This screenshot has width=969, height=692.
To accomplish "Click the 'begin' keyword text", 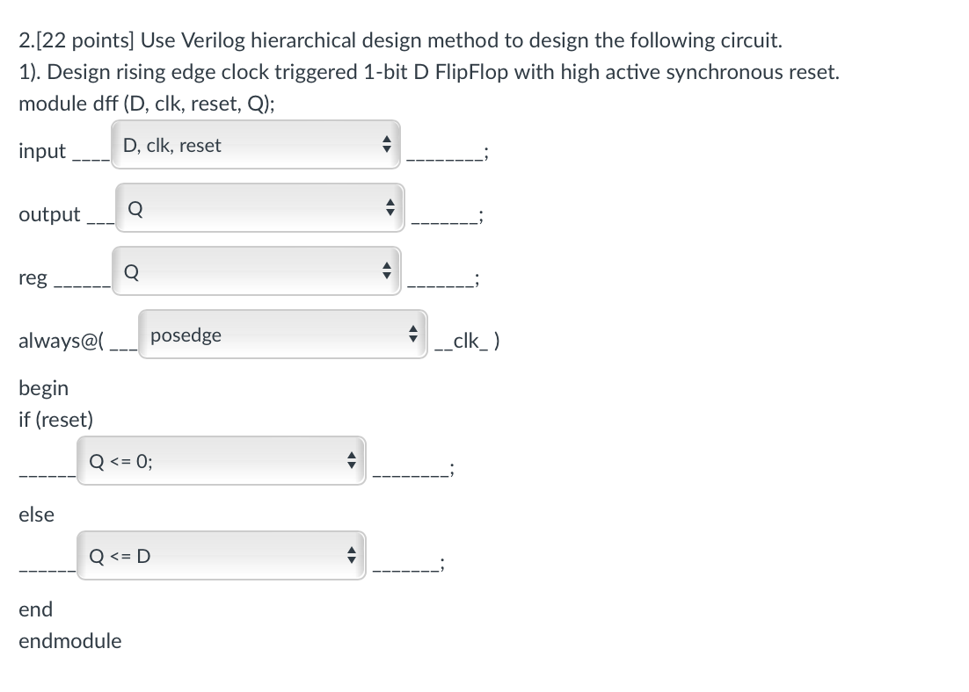I will coord(44,388).
